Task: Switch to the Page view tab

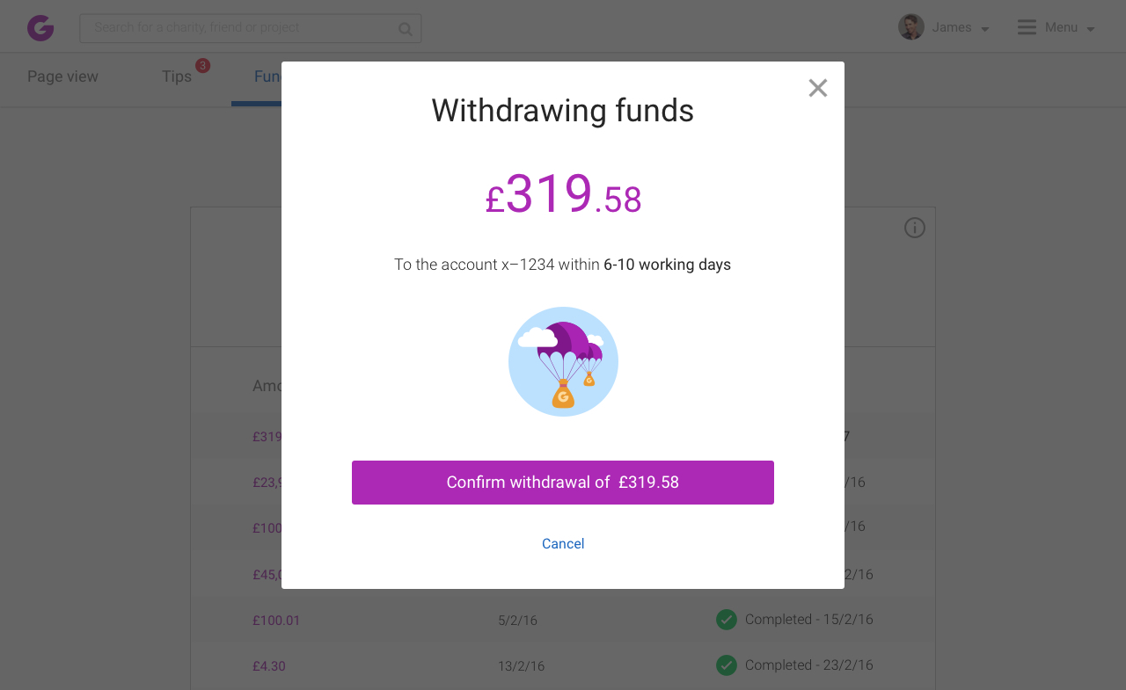Action: 62,76
